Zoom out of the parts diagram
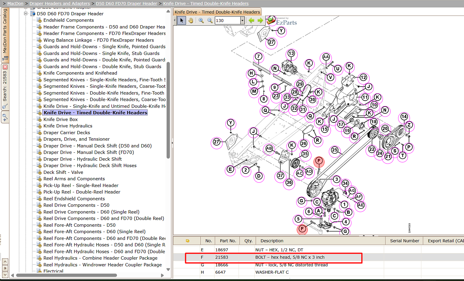Screen dimensions: 464x281 coord(210,20)
